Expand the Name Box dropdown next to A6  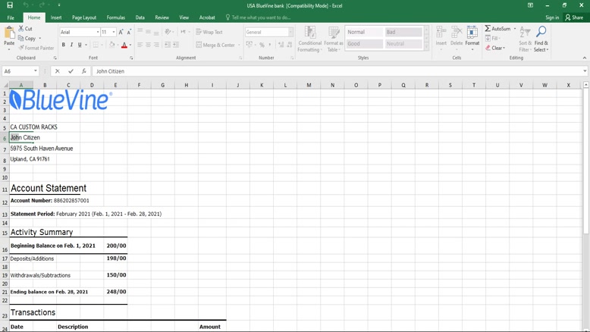pos(36,71)
